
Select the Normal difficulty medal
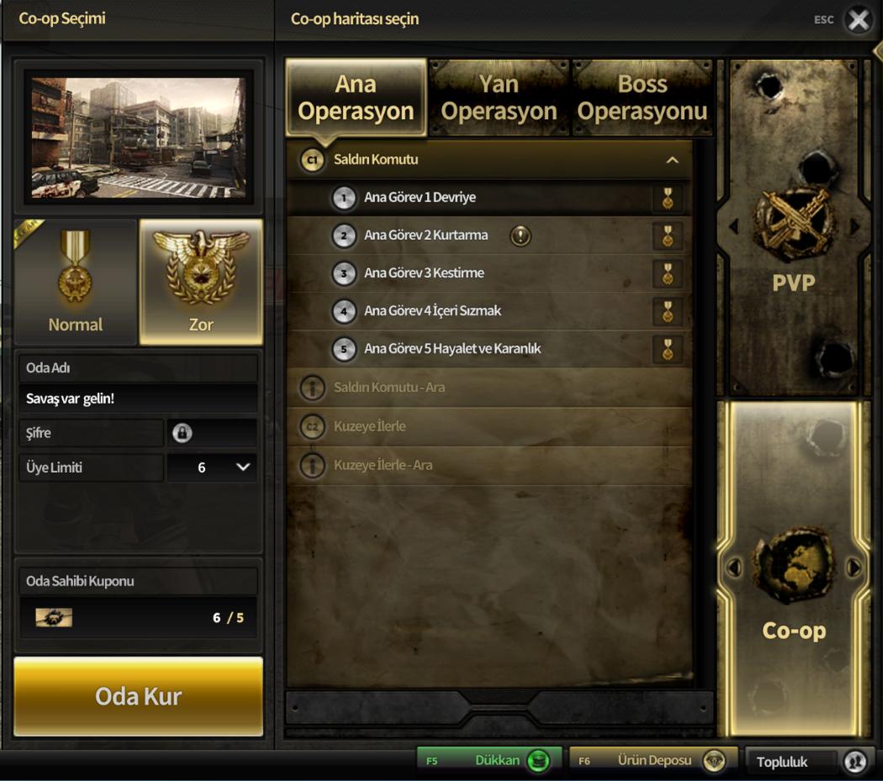coord(76,282)
